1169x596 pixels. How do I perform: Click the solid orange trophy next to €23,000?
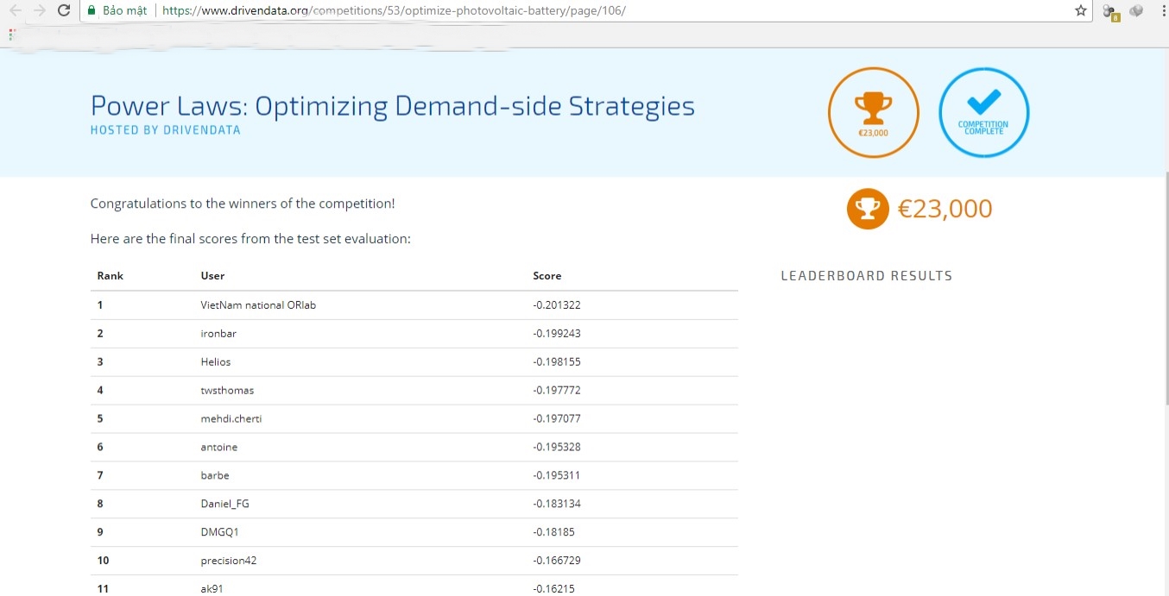[868, 209]
